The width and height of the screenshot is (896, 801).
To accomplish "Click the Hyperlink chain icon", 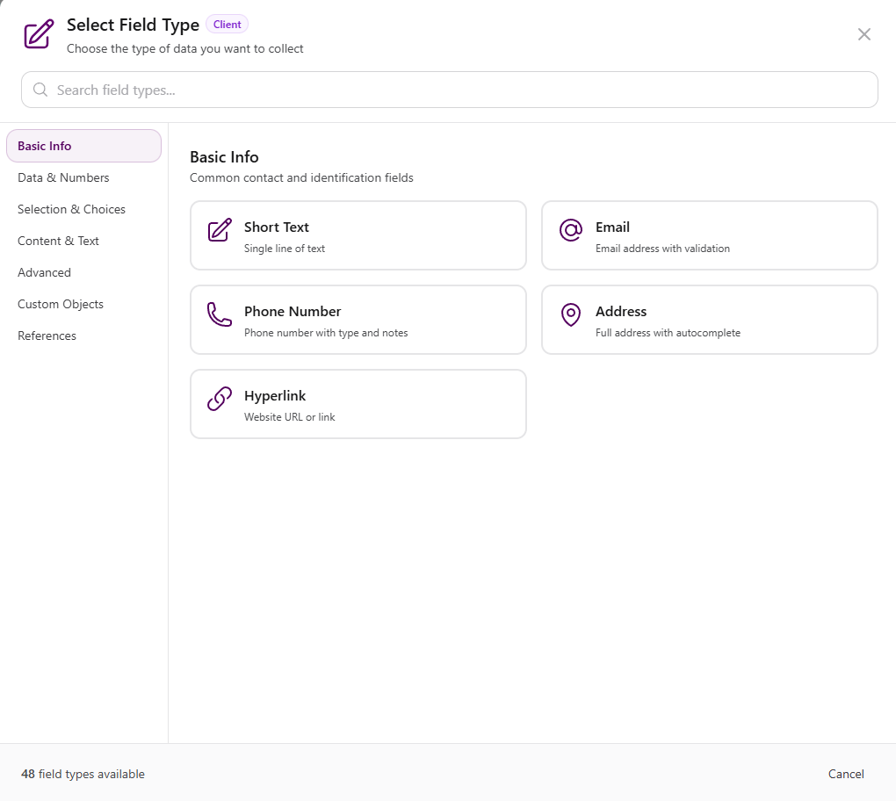I will [220, 399].
